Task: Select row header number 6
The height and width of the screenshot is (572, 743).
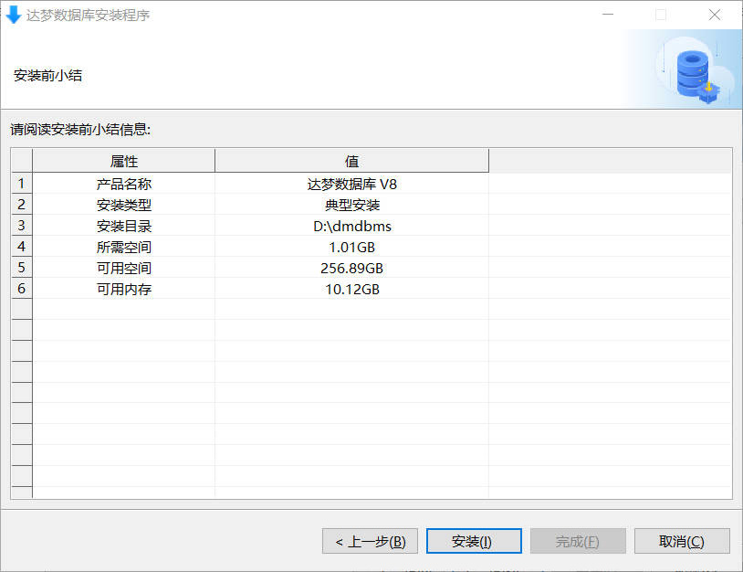Action: (21, 289)
